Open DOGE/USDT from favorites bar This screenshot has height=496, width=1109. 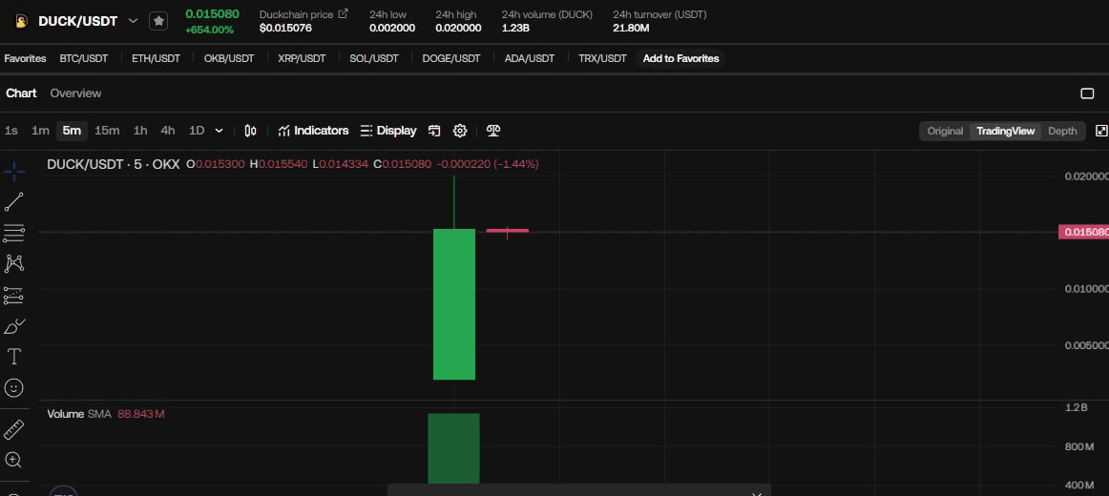coord(451,58)
